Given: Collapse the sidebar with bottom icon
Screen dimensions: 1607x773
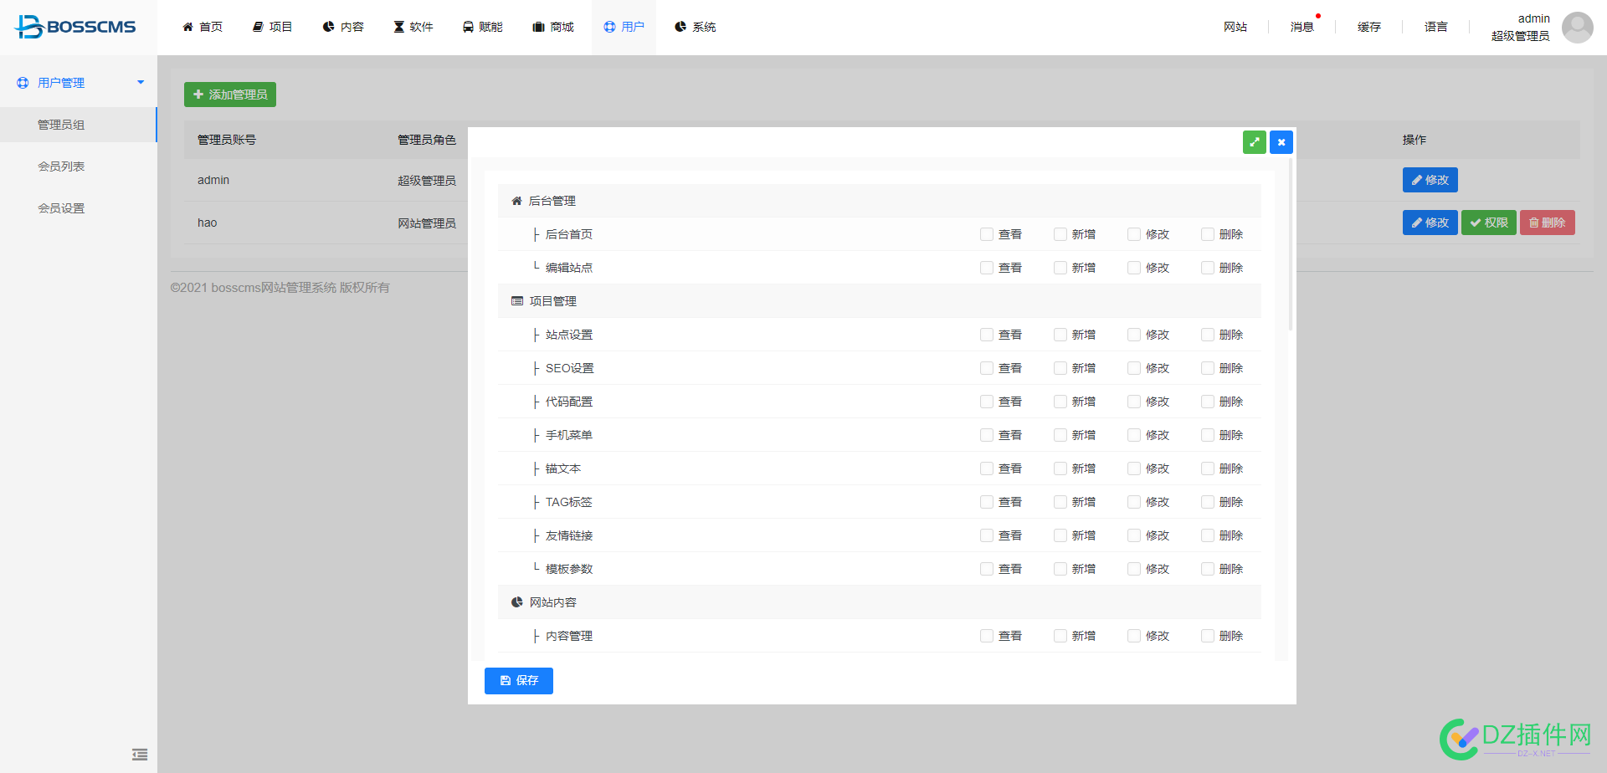Looking at the screenshot, I should (x=140, y=755).
